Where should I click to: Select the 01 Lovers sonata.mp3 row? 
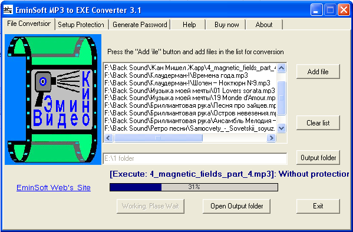click(x=190, y=91)
